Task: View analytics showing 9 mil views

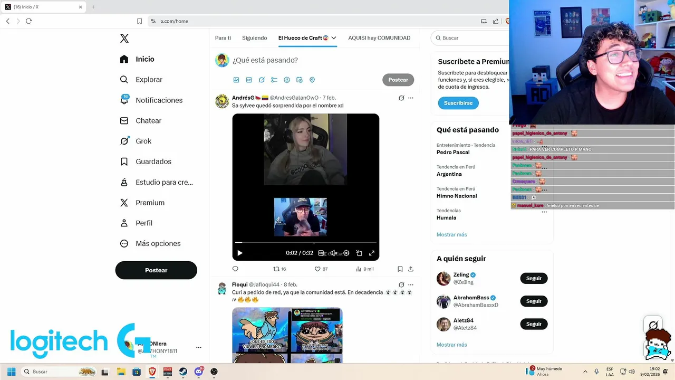Action: coord(365,269)
